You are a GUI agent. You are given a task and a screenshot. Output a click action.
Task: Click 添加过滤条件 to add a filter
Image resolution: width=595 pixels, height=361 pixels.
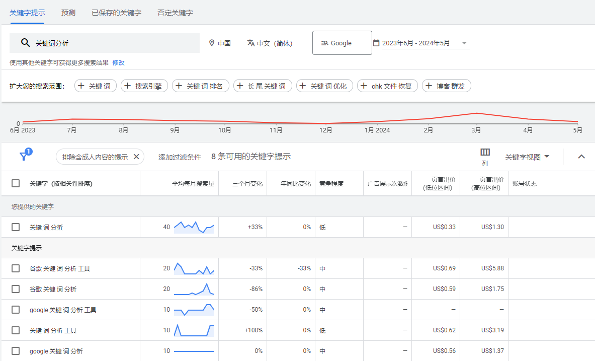coord(180,157)
